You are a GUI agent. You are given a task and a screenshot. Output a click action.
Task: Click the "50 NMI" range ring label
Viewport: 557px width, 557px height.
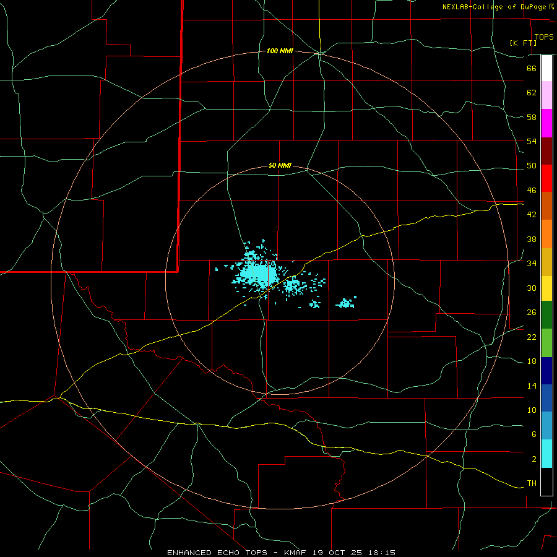click(280, 165)
